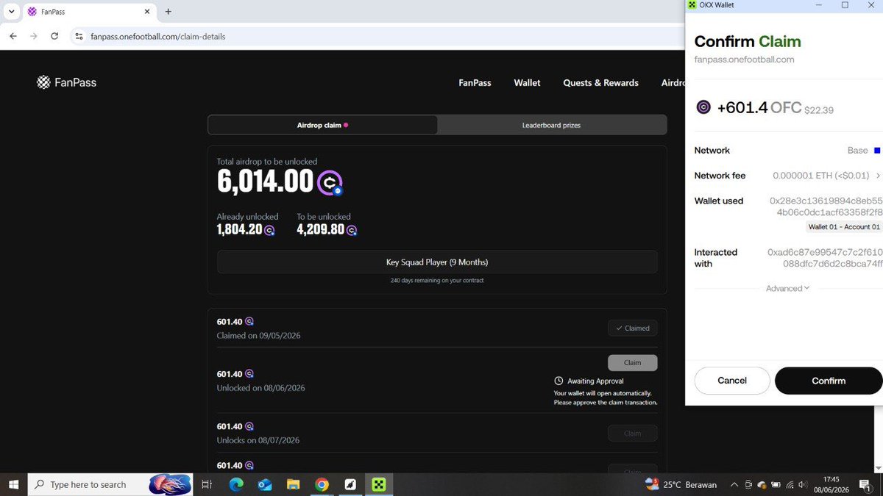Viewport: 883px width, 496px height.
Task: Open the FanPass nav menu item
Action: [475, 83]
